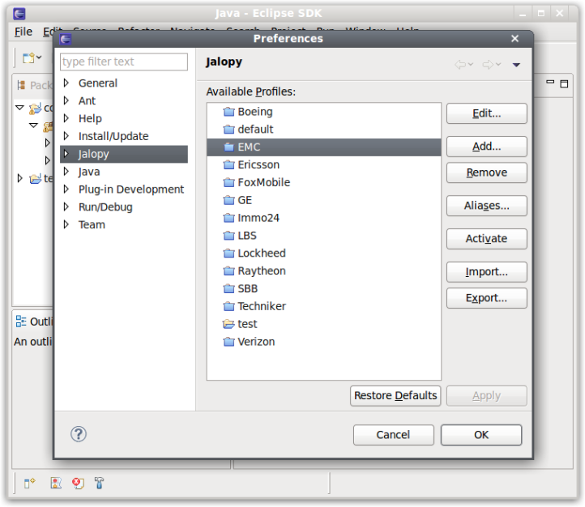Select the Java category label

pos(89,172)
